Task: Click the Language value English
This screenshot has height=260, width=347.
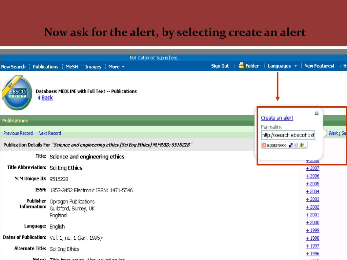Action: tap(57, 226)
